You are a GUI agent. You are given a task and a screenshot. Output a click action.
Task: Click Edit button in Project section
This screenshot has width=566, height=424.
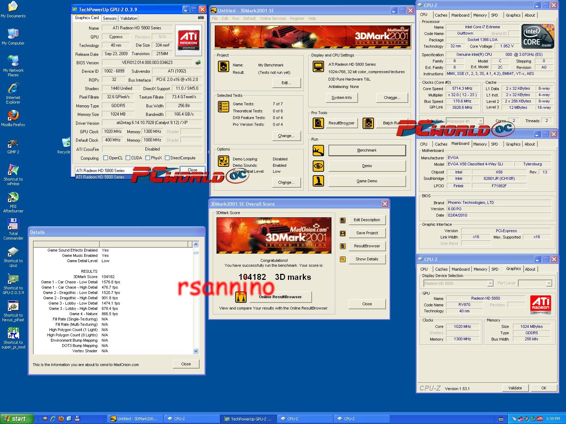(x=286, y=83)
